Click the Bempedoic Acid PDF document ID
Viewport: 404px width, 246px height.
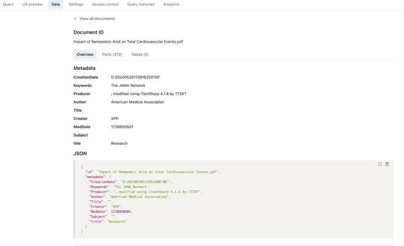coord(128,41)
